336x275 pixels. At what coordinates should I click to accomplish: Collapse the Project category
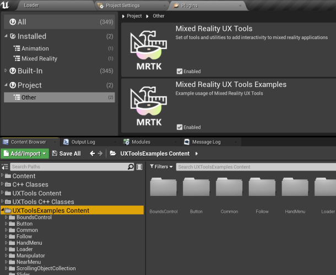[6, 85]
